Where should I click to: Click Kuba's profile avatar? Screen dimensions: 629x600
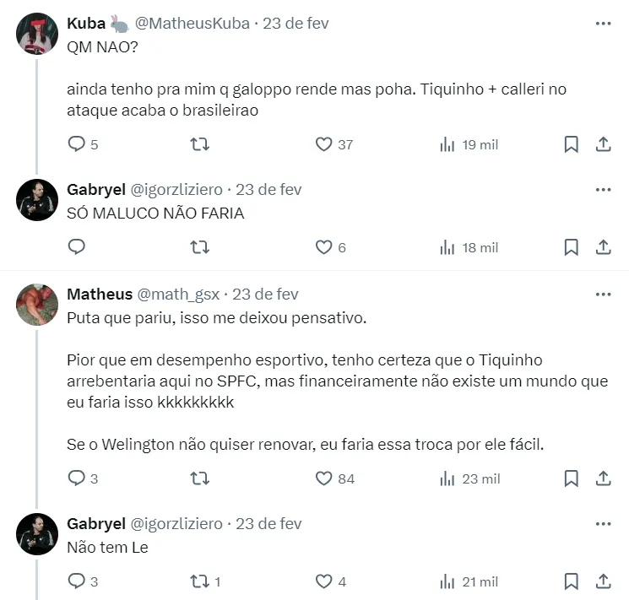(x=37, y=35)
